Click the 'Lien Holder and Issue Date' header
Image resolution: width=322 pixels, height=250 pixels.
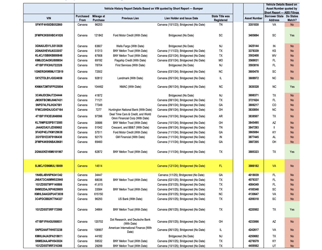181,18
